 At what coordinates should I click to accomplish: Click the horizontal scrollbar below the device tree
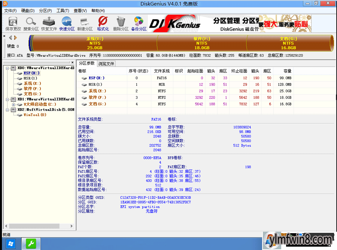click(34, 226)
